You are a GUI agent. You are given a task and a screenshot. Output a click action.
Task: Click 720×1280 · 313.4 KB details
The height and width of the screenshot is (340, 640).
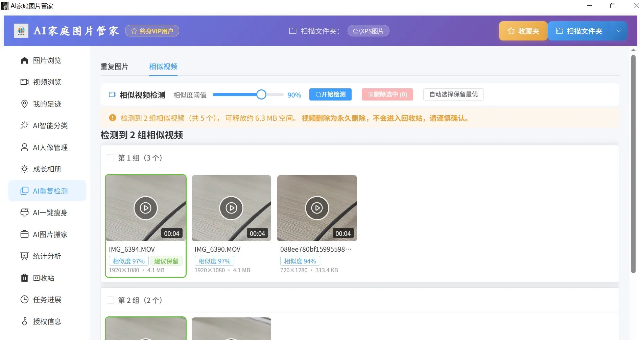click(x=309, y=270)
